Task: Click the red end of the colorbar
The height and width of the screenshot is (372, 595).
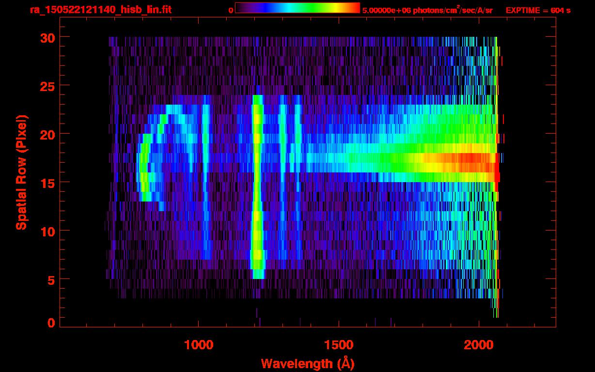Action: 355,8
